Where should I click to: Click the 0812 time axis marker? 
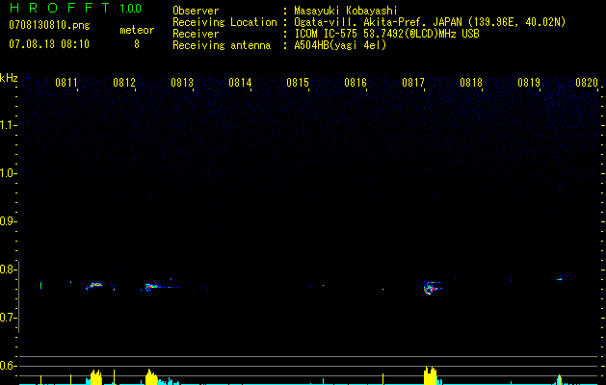[124, 82]
